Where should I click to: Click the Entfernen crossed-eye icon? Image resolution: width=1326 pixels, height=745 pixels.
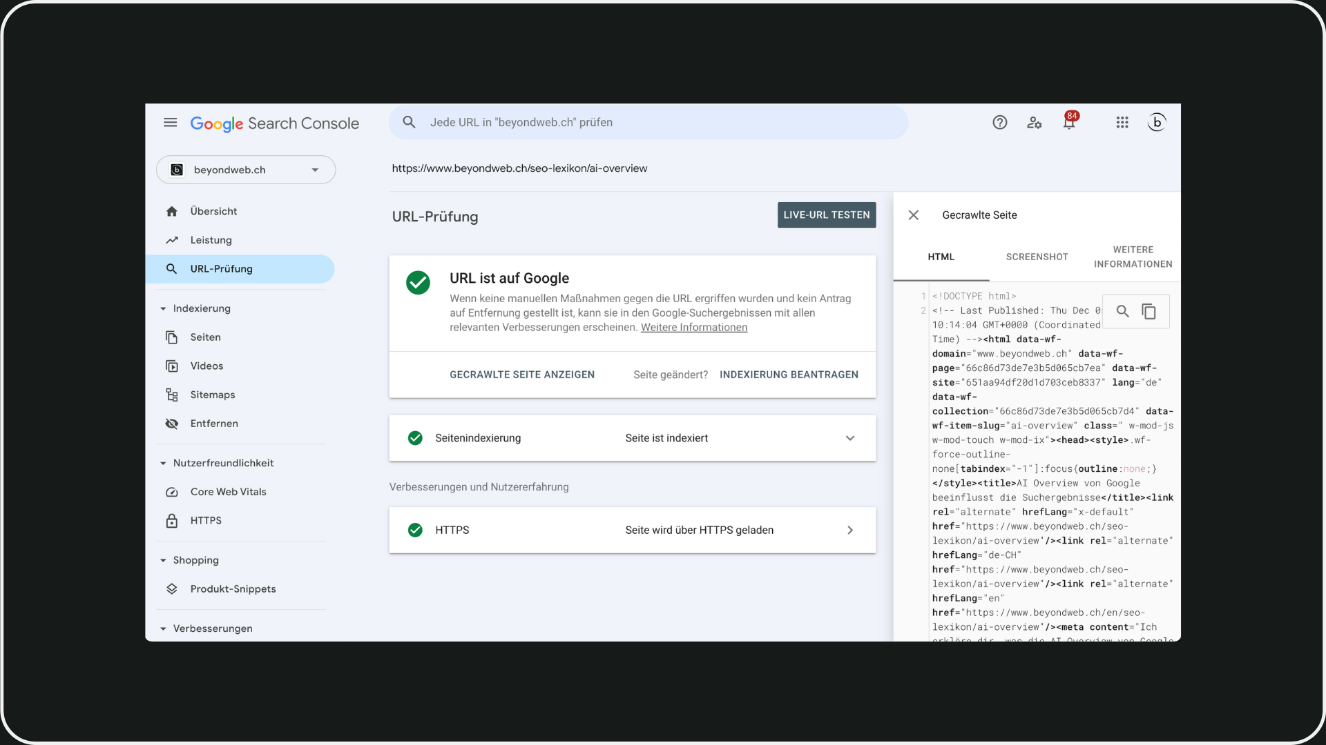[x=172, y=424]
